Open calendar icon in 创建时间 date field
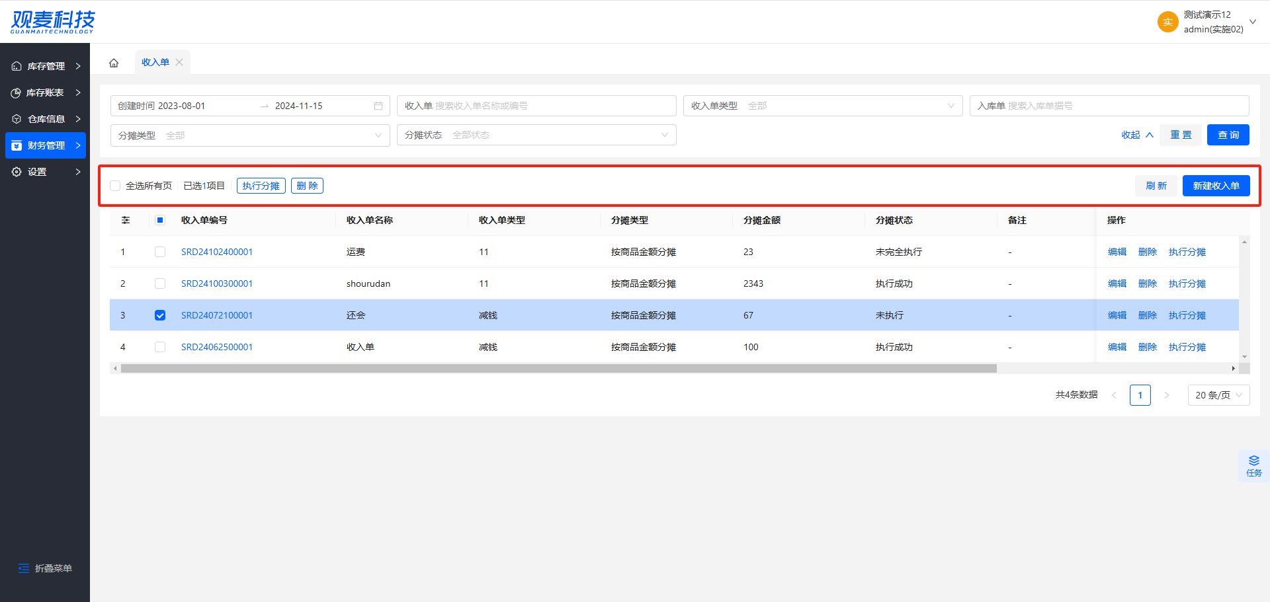The height and width of the screenshot is (602, 1270). tap(378, 106)
